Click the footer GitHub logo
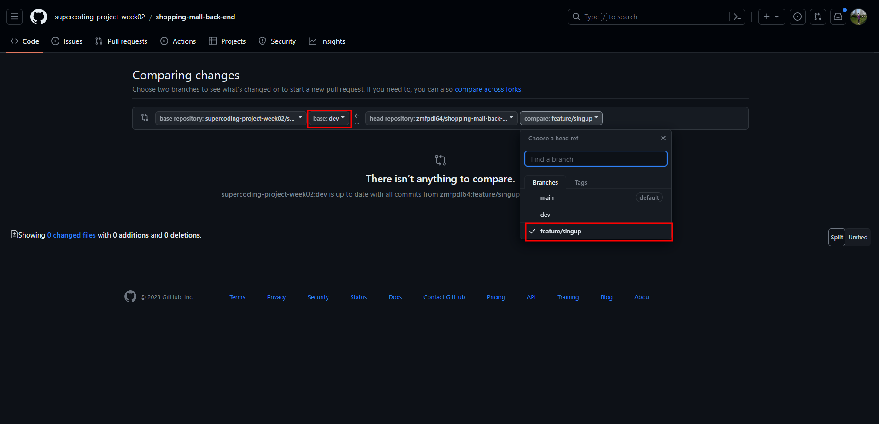The height and width of the screenshot is (424, 879). [130, 296]
